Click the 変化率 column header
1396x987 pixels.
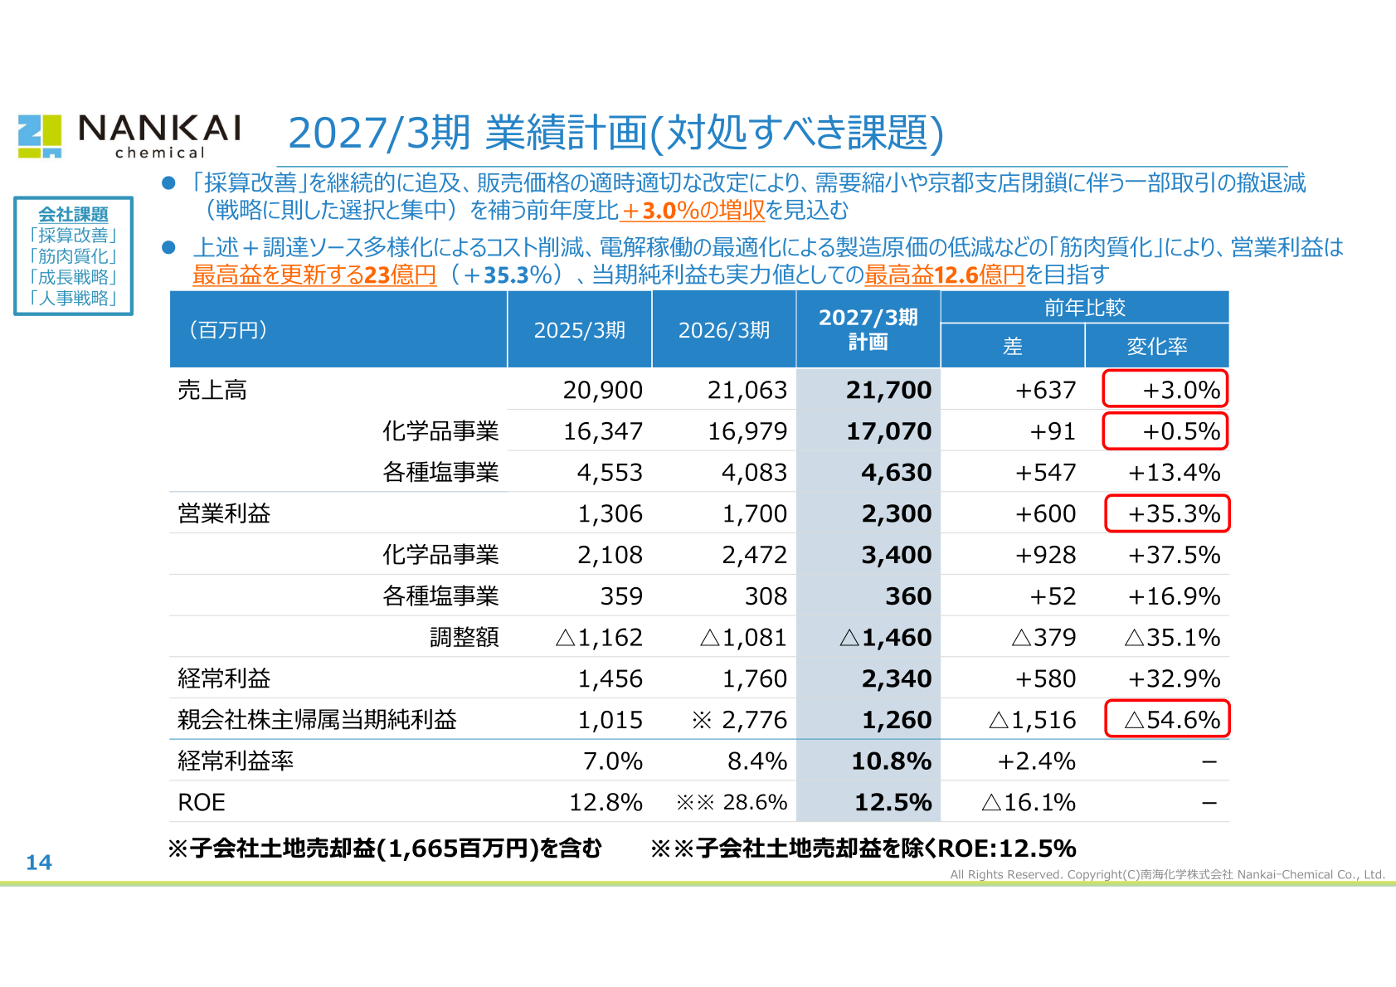(x=1157, y=346)
